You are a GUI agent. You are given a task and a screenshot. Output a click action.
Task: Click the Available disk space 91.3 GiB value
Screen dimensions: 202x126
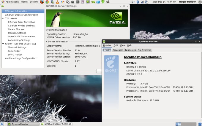point(154,100)
